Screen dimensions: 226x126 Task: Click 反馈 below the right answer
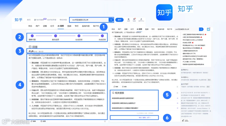tap(124, 87)
